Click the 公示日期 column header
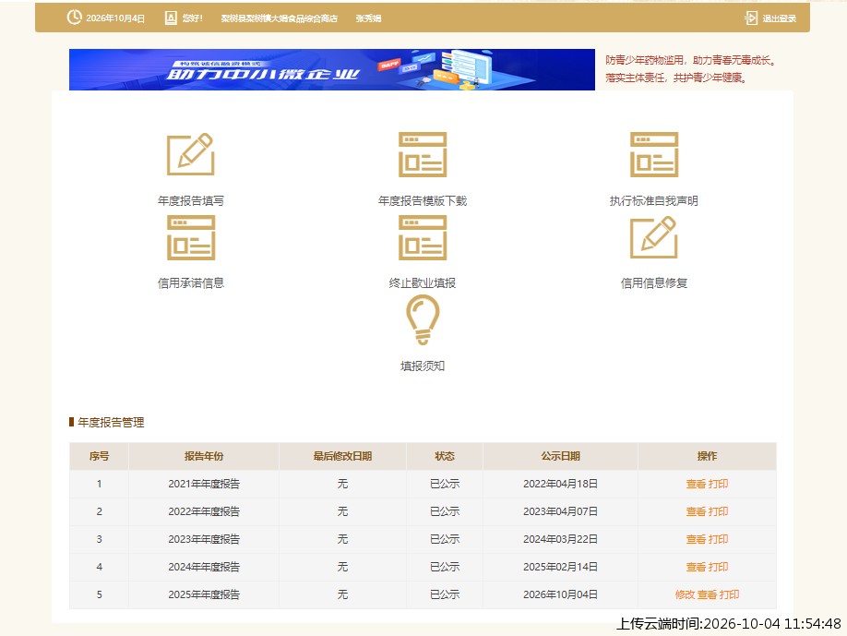 [x=560, y=456]
